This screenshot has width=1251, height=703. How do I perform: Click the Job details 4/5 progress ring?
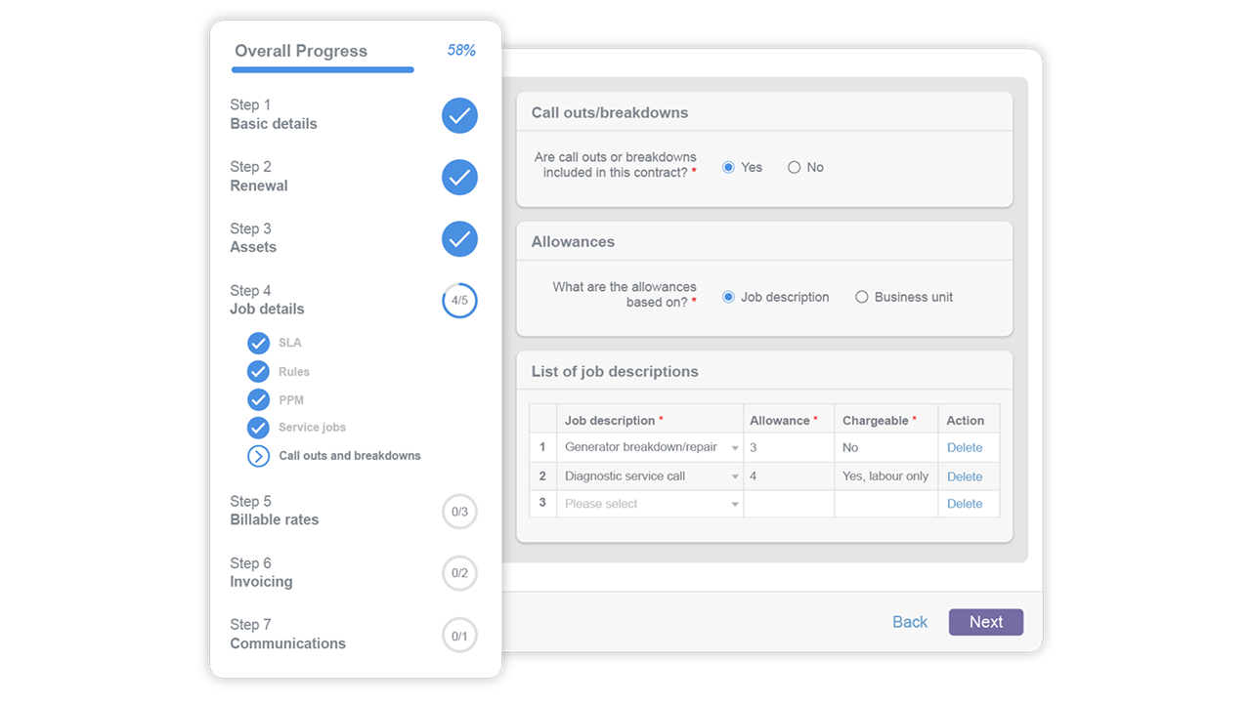click(459, 301)
